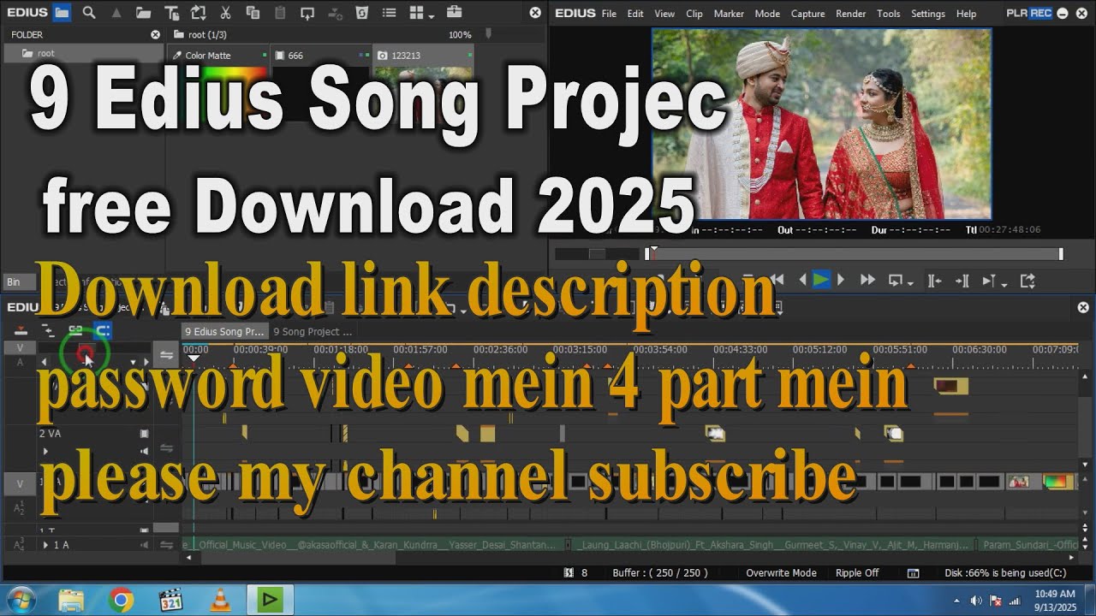Toggle the drive C: timeline mode icon
Screen dimensions: 1096x616
coord(103,329)
